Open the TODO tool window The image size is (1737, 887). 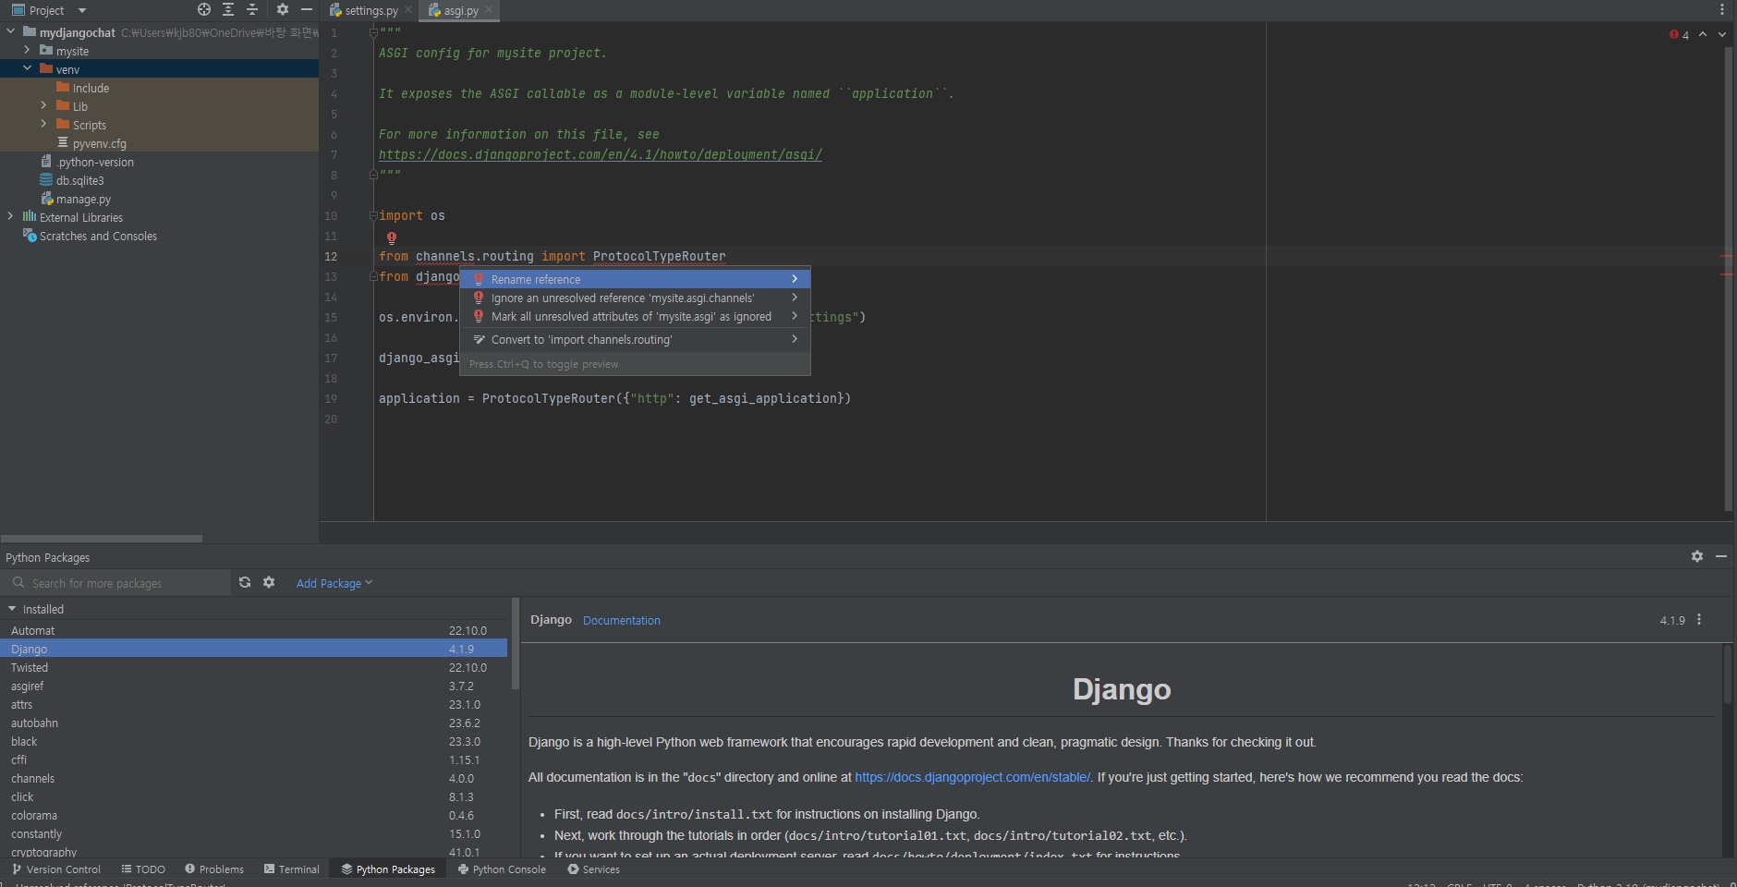coord(143,869)
